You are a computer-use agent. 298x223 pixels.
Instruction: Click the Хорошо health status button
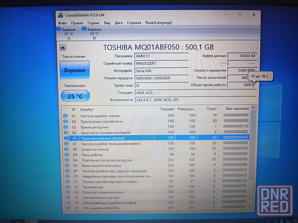coord(75,70)
